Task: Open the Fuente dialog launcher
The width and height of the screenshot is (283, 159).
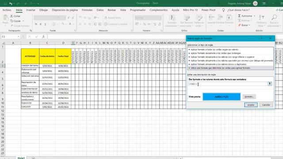Action: click(75, 30)
